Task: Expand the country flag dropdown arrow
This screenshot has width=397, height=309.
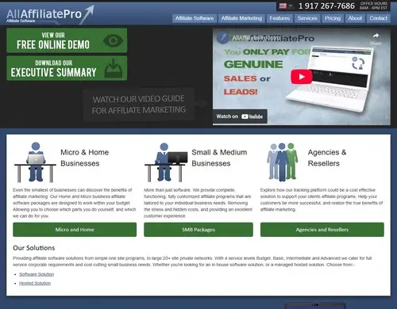Action: (x=291, y=6)
